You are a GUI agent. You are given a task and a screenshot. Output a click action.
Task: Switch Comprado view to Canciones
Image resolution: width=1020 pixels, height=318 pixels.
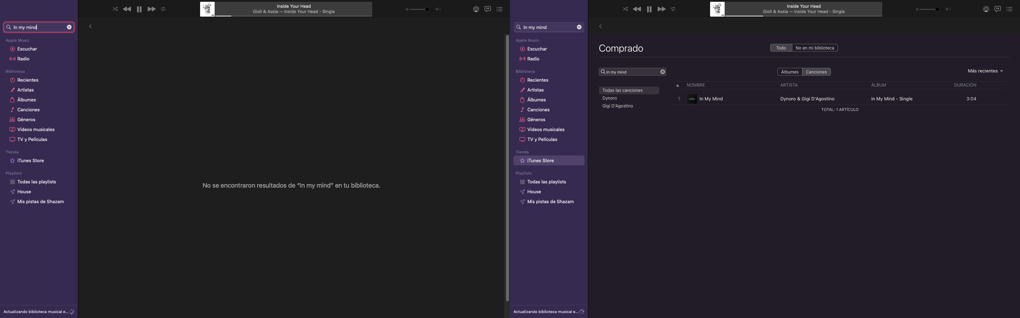pyautogui.click(x=816, y=72)
